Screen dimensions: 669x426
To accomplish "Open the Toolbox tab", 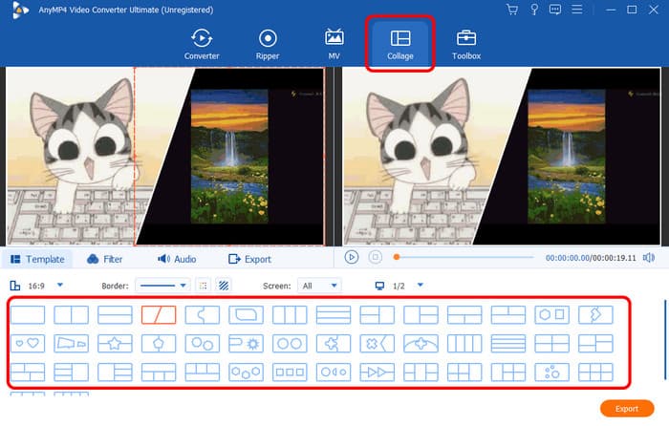I will pos(466,44).
